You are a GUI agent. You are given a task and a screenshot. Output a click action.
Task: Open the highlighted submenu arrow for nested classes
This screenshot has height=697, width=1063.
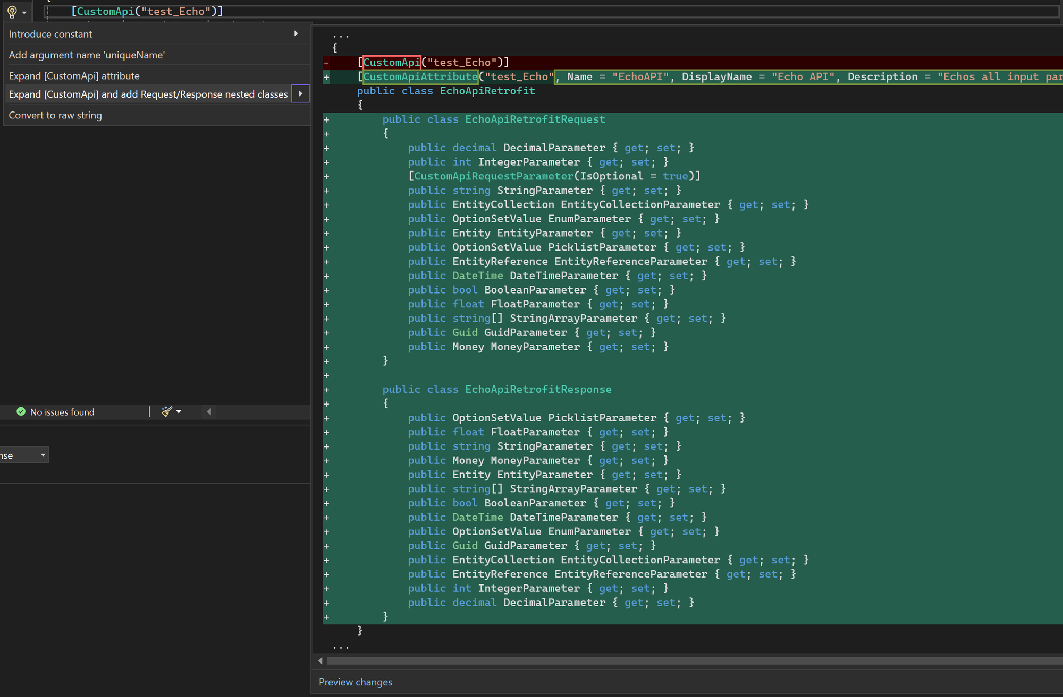click(x=301, y=94)
